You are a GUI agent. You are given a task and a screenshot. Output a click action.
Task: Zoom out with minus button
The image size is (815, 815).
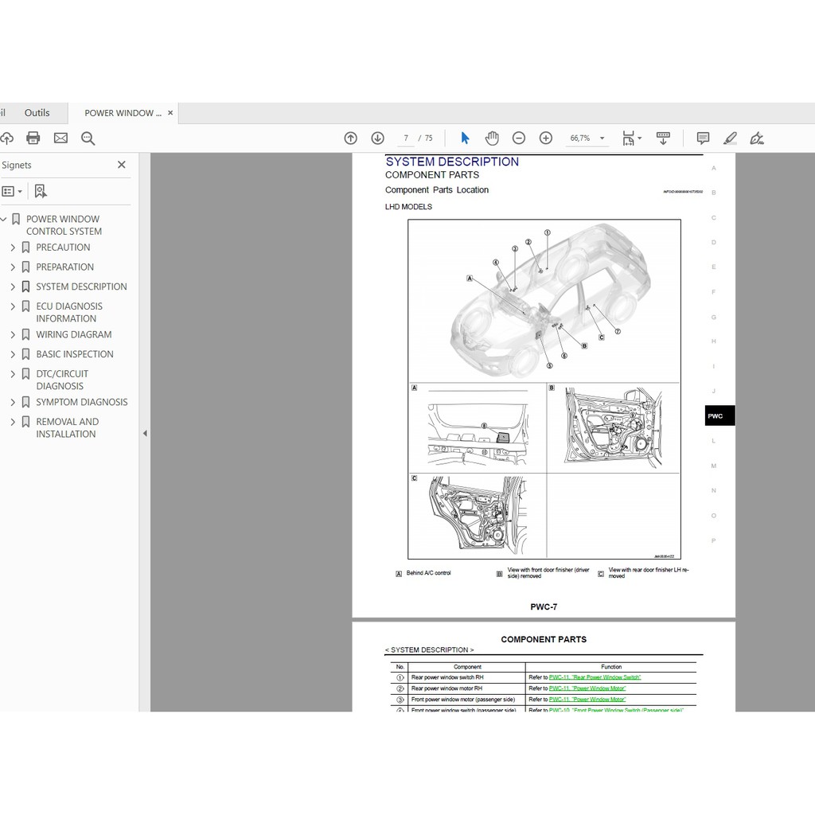pyautogui.click(x=519, y=138)
